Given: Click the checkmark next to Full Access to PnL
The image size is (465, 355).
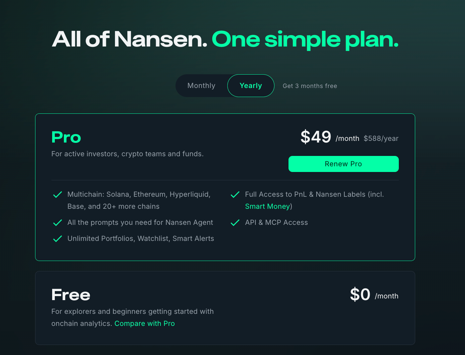Looking at the screenshot, I should (235, 195).
